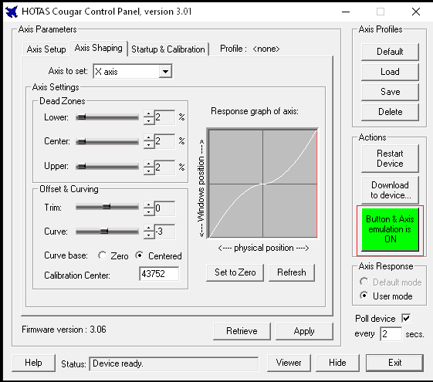This screenshot has width=433, height=382.
Task: Decrease Upper dead zone with down arrow
Action: tap(149, 171)
